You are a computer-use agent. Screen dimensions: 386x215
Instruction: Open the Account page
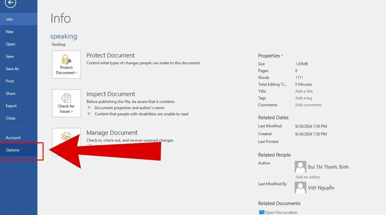click(19, 137)
